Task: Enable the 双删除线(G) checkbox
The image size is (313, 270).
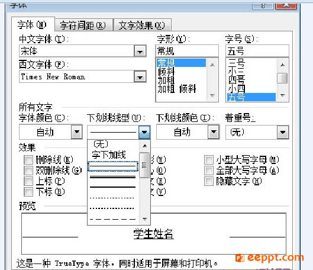Action: (x=28, y=171)
